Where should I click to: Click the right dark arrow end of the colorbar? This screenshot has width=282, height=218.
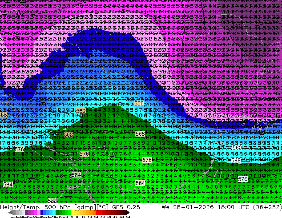pos(128,213)
